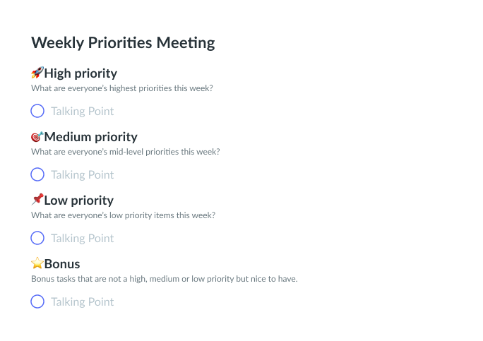Click the star emoji beside Bonus
The width and height of the screenshot is (483, 341).
pos(37,263)
